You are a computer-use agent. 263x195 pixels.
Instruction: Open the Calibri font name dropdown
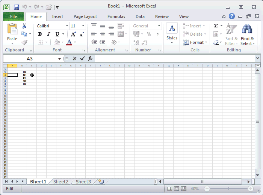tap(67, 26)
